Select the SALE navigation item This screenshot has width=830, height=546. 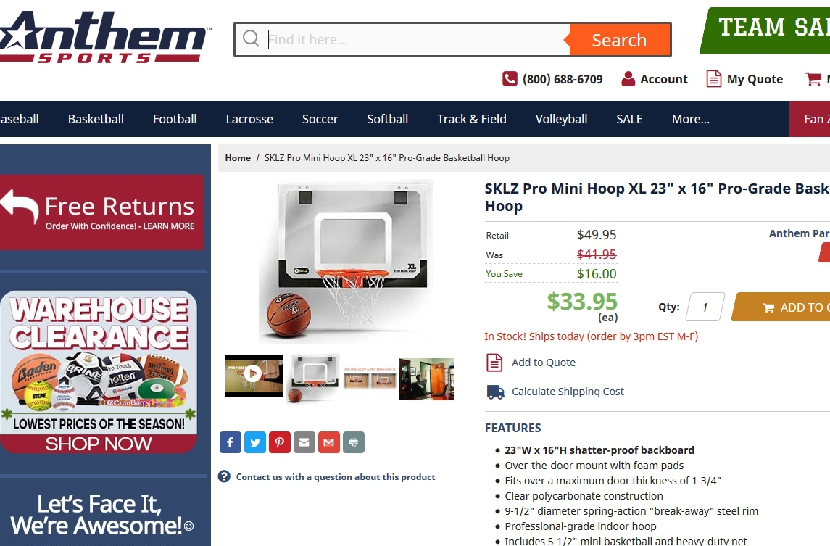pos(629,119)
